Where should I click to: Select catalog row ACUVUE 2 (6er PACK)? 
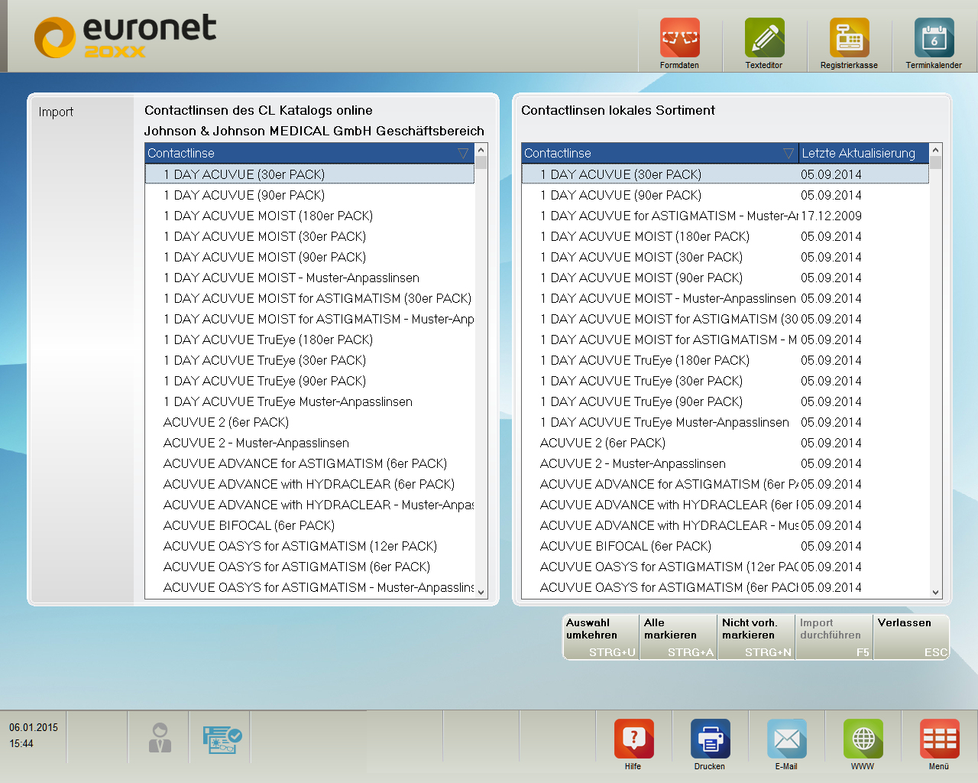pyautogui.click(x=309, y=422)
